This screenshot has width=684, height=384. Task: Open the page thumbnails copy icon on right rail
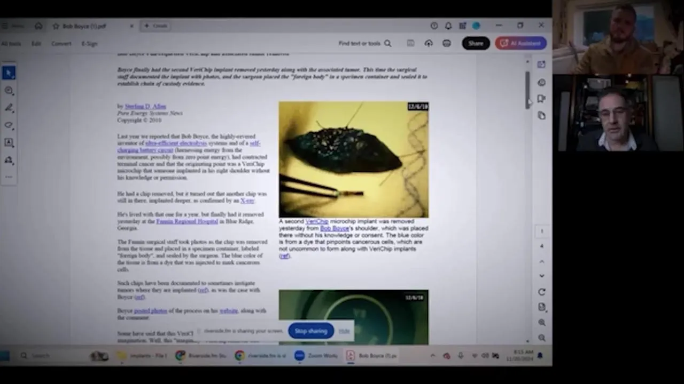click(541, 115)
